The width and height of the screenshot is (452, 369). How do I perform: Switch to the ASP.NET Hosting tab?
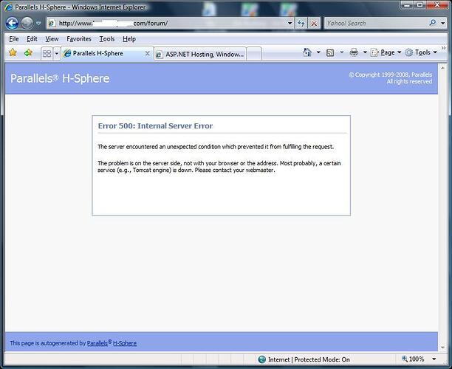pos(200,54)
